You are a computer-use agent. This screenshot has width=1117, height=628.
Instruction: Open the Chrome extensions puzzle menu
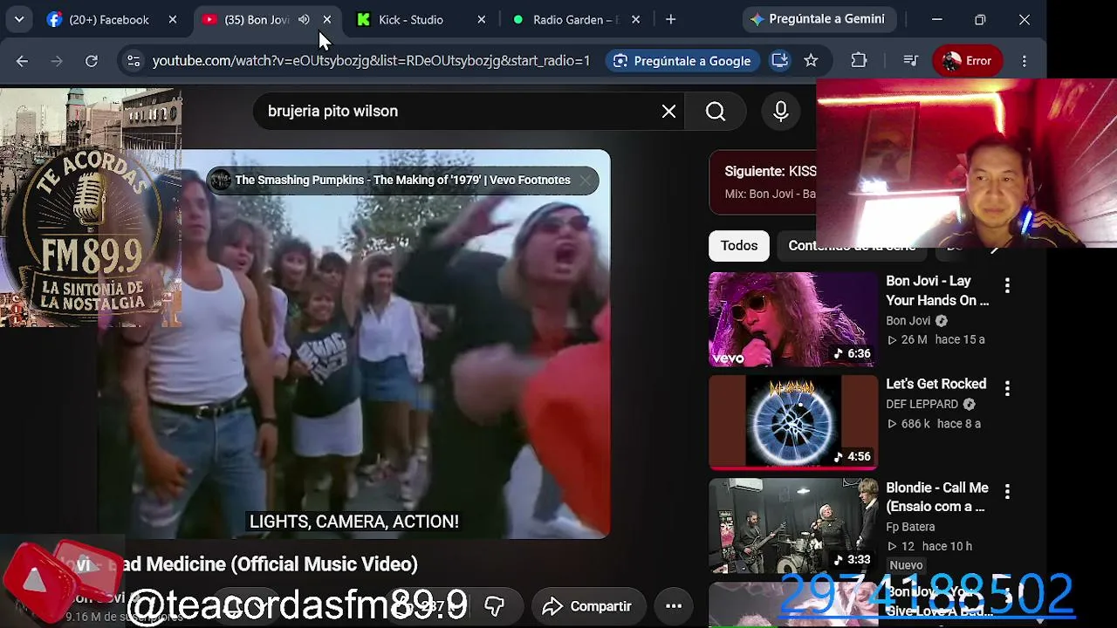coord(859,61)
